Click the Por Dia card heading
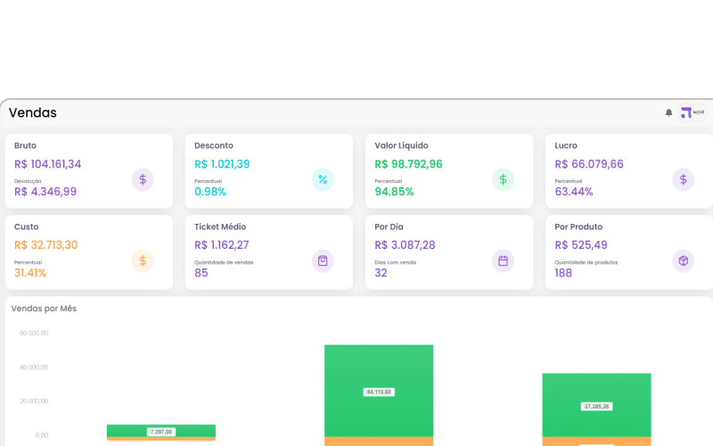 [389, 227]
